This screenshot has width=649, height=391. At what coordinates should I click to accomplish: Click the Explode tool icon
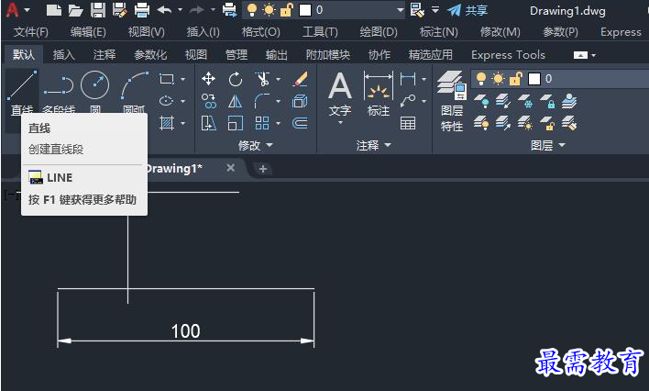(300, 101)
